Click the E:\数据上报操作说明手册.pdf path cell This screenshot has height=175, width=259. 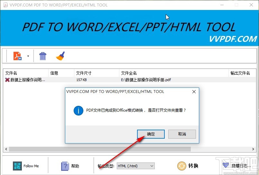(146, 80)
